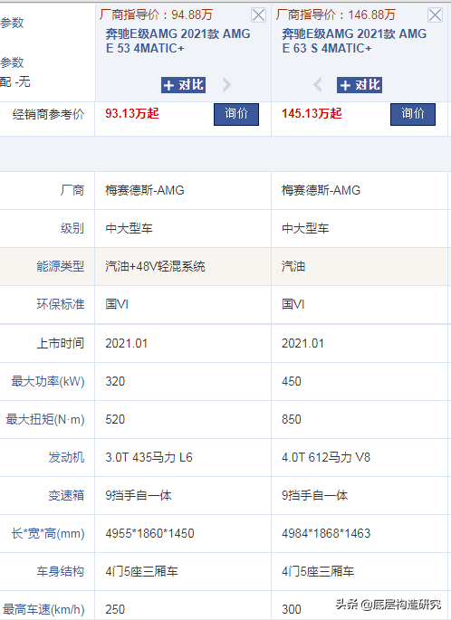This screenshot has height=620, width=451.
Task: Select the 4.0T 612马力 V8 engine cell
Action: pos(360,457)
